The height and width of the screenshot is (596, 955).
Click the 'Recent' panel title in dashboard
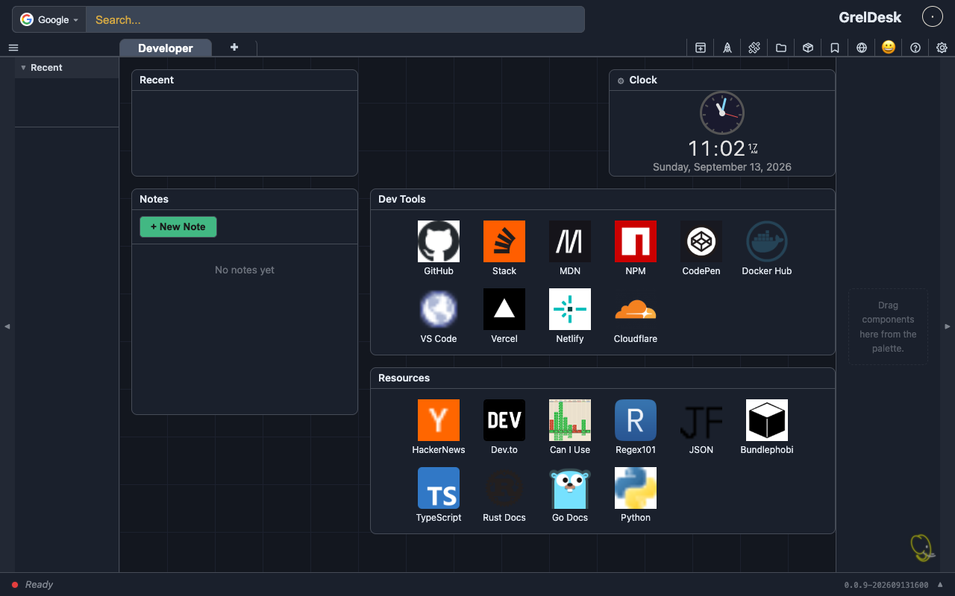(x=157, y=80)
